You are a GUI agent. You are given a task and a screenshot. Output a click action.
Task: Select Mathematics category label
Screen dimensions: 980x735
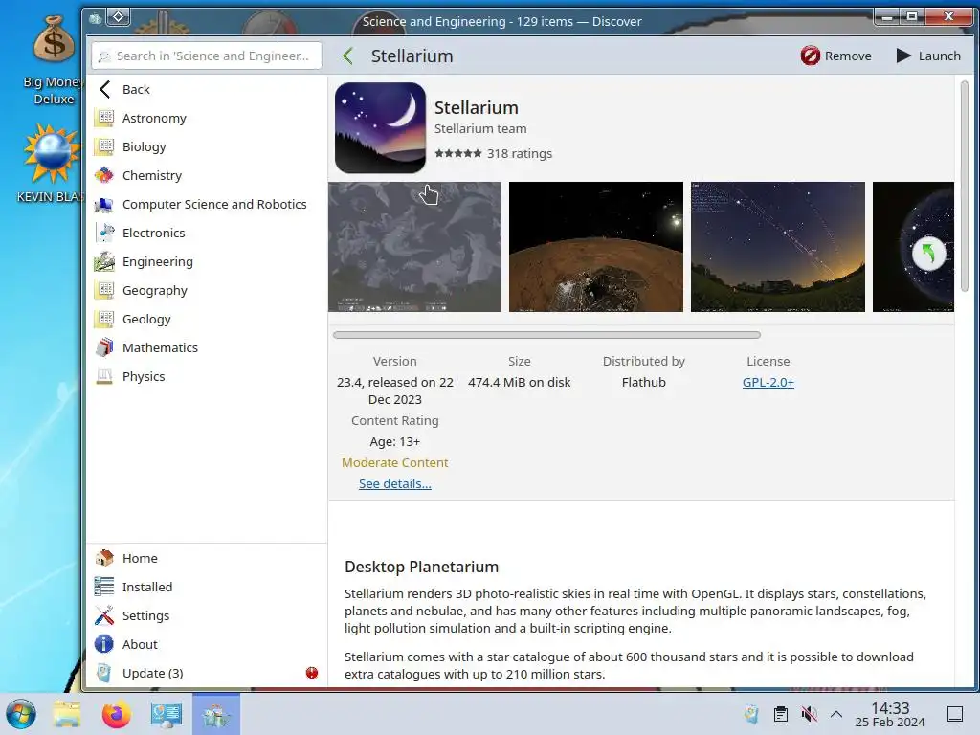pyautogui.click(x=160, y=347)
